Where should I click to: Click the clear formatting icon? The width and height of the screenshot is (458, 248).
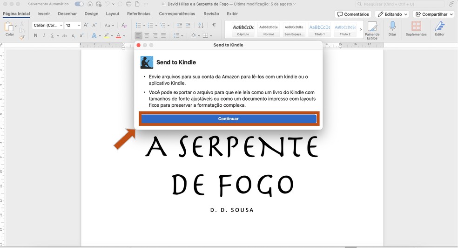(124, 25)
